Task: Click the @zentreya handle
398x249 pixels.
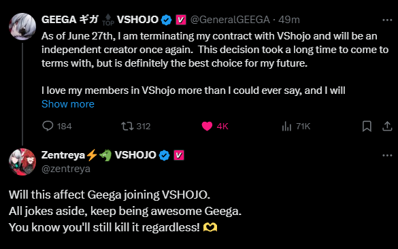Action: (x=66, y=169)
